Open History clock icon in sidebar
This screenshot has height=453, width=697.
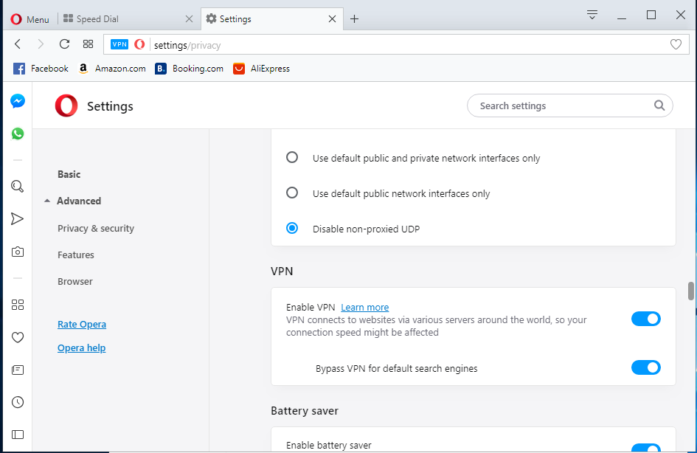pyautogui.click(x=18, y=402)
